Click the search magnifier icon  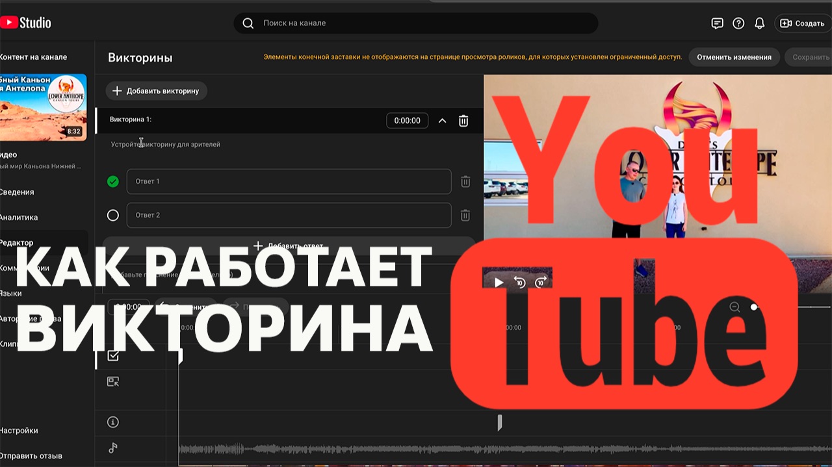coord(248,23)
